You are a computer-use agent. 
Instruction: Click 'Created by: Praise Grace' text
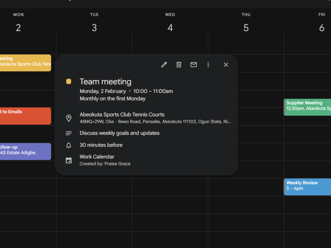tap(105, 164)
